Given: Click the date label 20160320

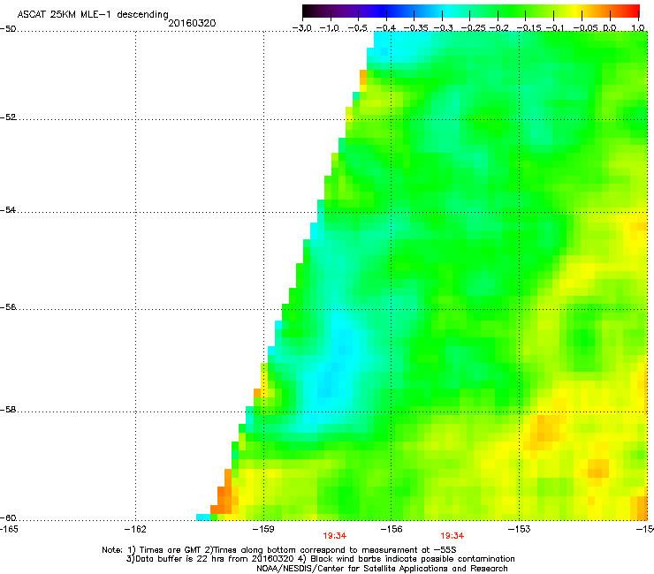Looking at the screenshot, I should click(x=192, y=23).
